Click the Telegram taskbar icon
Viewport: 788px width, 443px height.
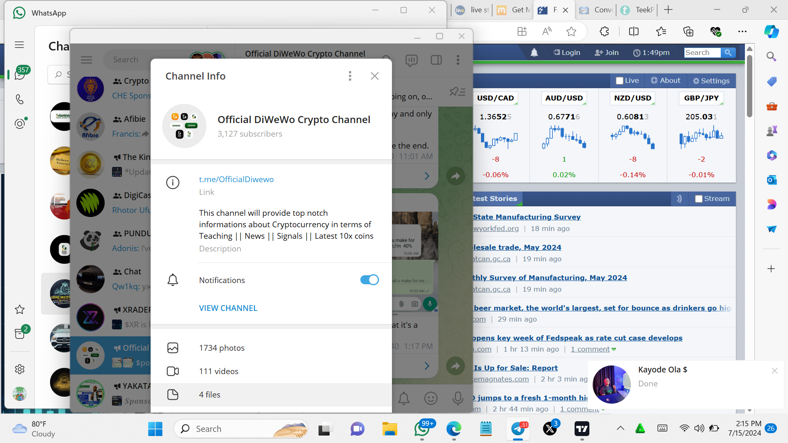pos(518,429)
